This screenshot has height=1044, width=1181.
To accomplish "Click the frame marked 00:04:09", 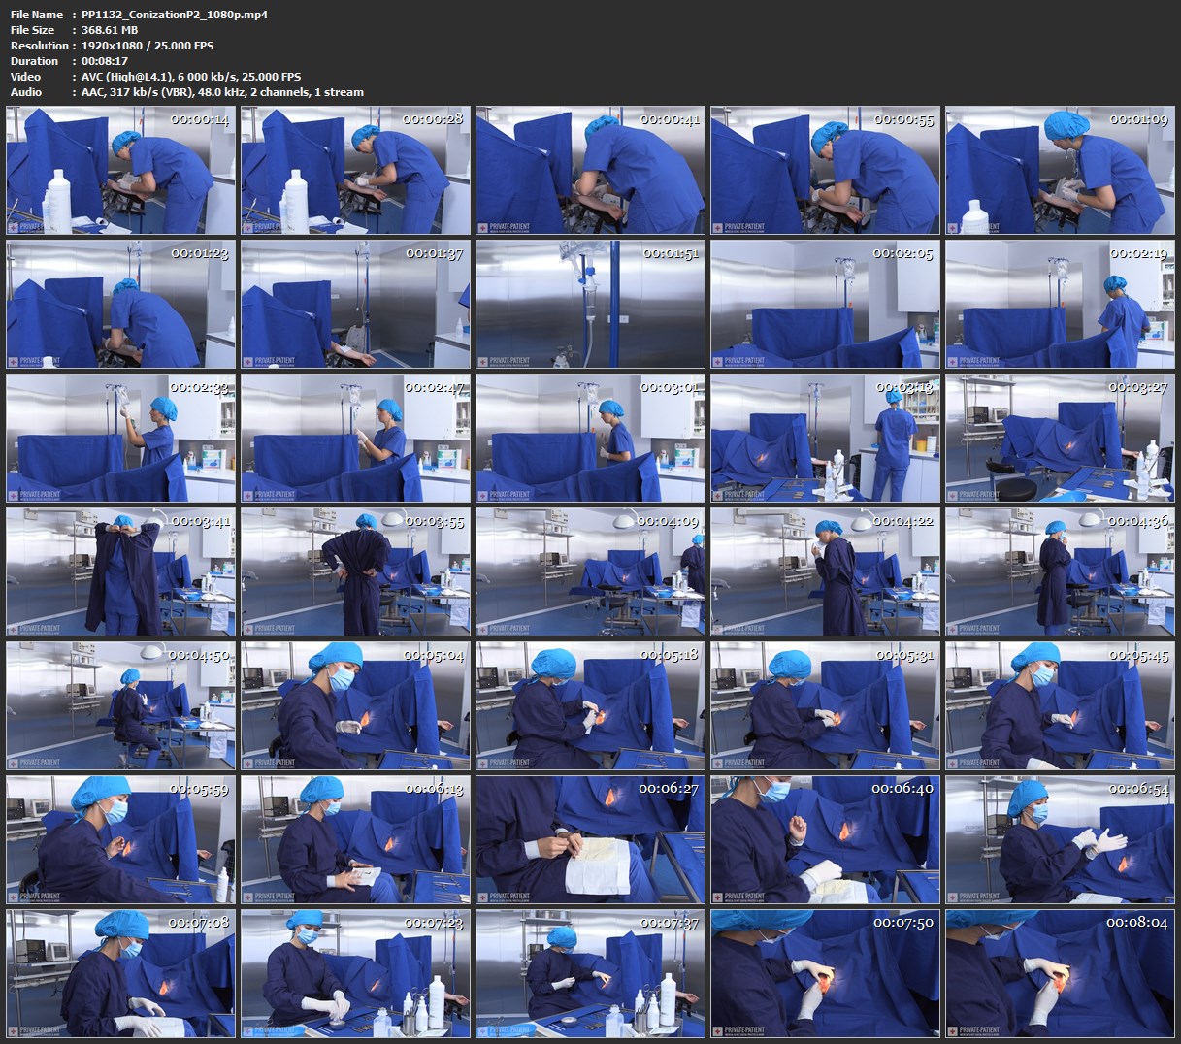I will (x=590, y=571).
